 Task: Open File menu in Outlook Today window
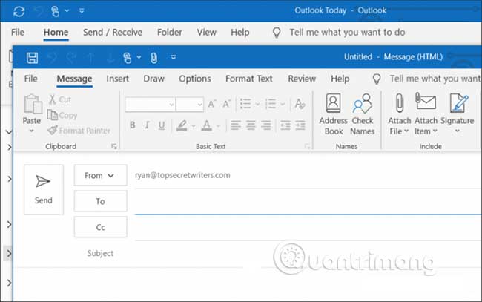coord(18,33)
